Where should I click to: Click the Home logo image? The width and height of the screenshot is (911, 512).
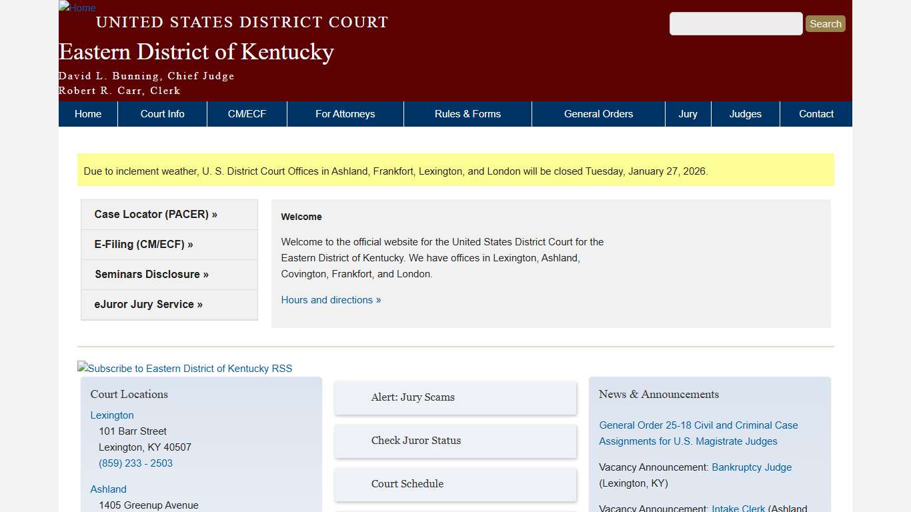(x=77, y=8)
